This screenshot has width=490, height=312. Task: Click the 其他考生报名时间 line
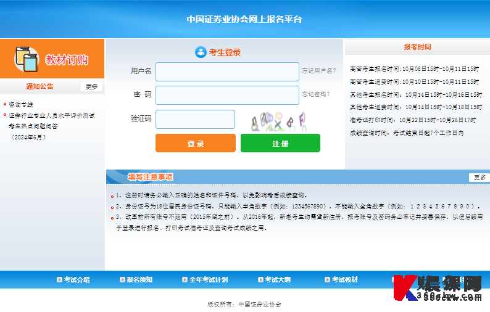click(x=416, y=94)
